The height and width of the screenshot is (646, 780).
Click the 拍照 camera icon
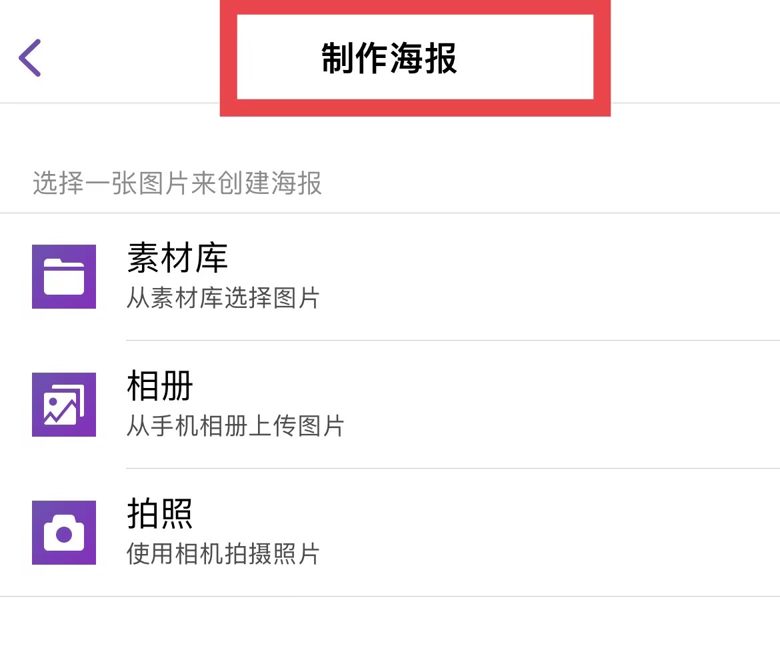[x=64, y=533]
